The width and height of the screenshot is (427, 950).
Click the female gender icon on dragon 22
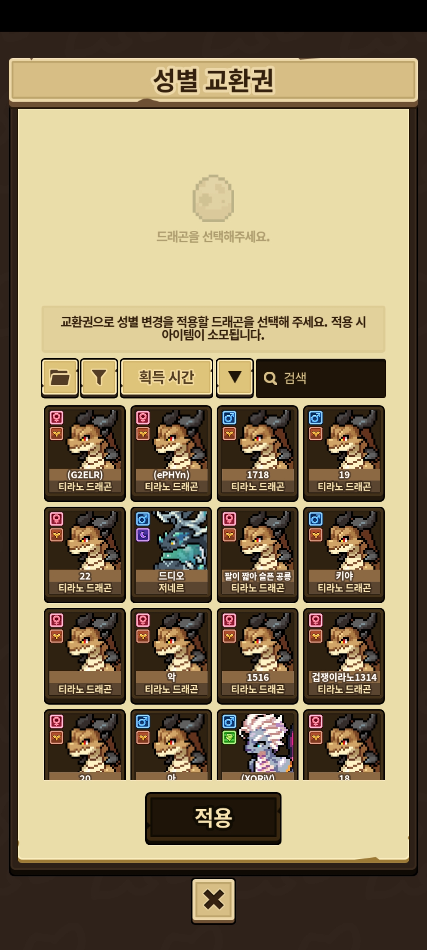tap(57, 519)
